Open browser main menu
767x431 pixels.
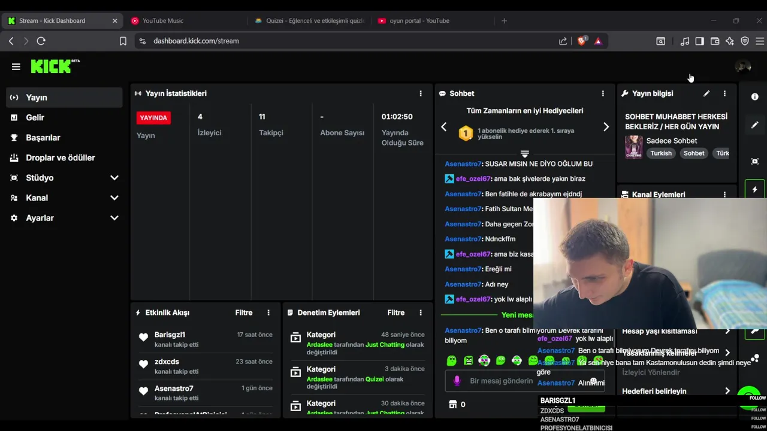pyautogui.click(x=760, y=41)
